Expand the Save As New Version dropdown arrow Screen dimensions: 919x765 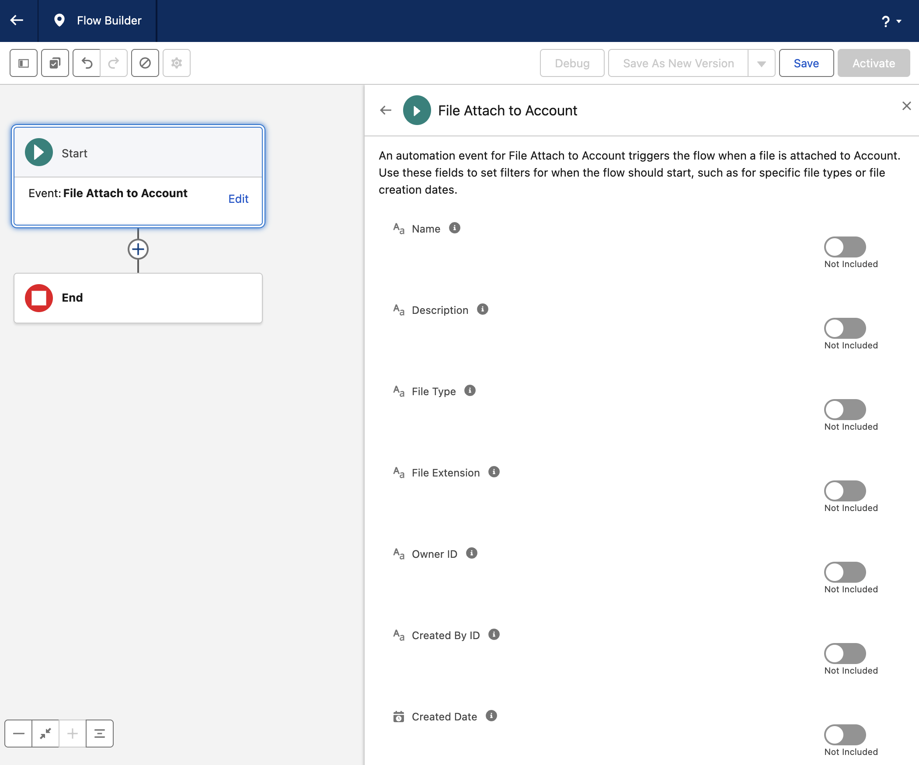point(762,63)
